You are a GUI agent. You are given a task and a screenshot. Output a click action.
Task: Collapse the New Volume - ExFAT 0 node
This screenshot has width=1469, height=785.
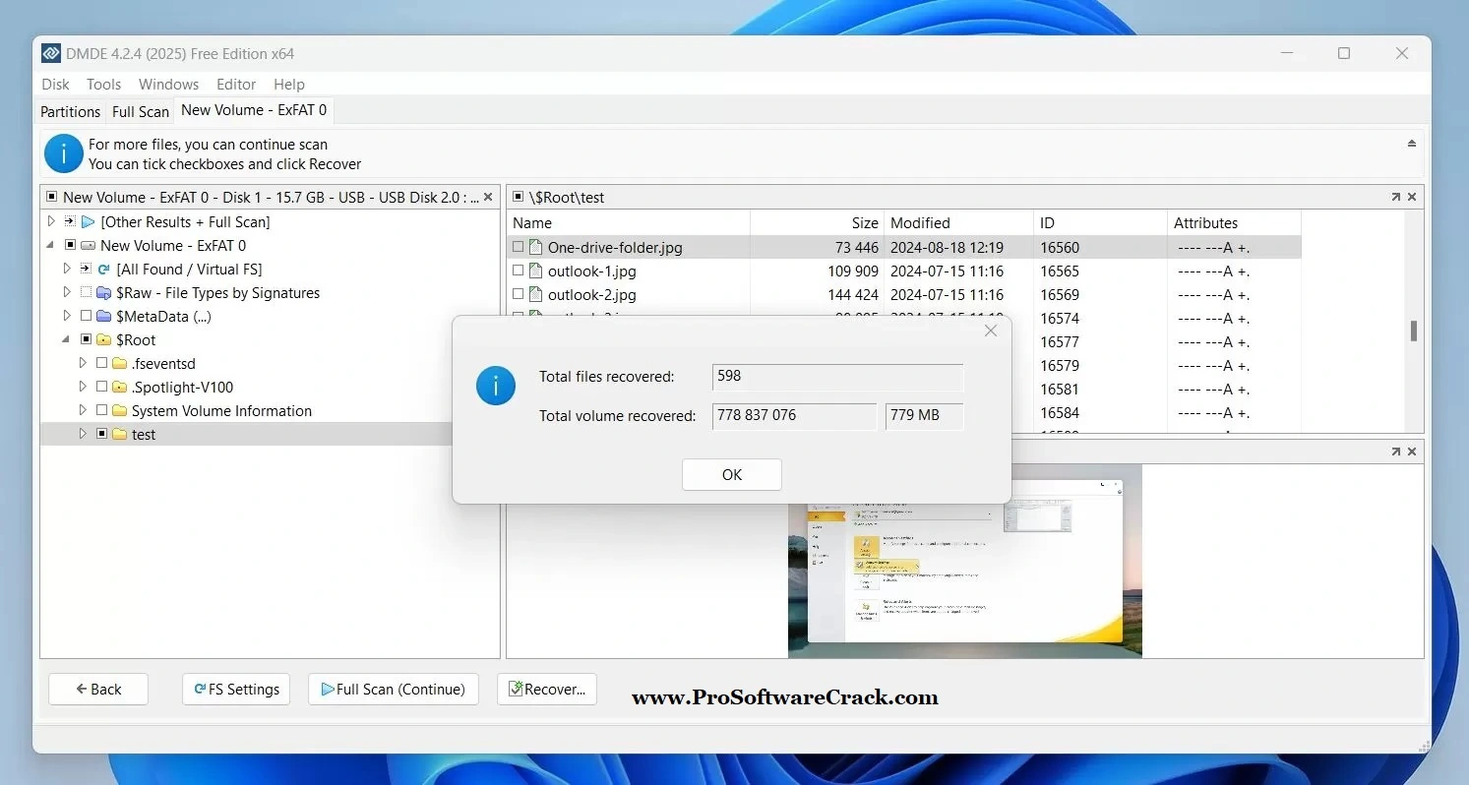tap(51, 246)
